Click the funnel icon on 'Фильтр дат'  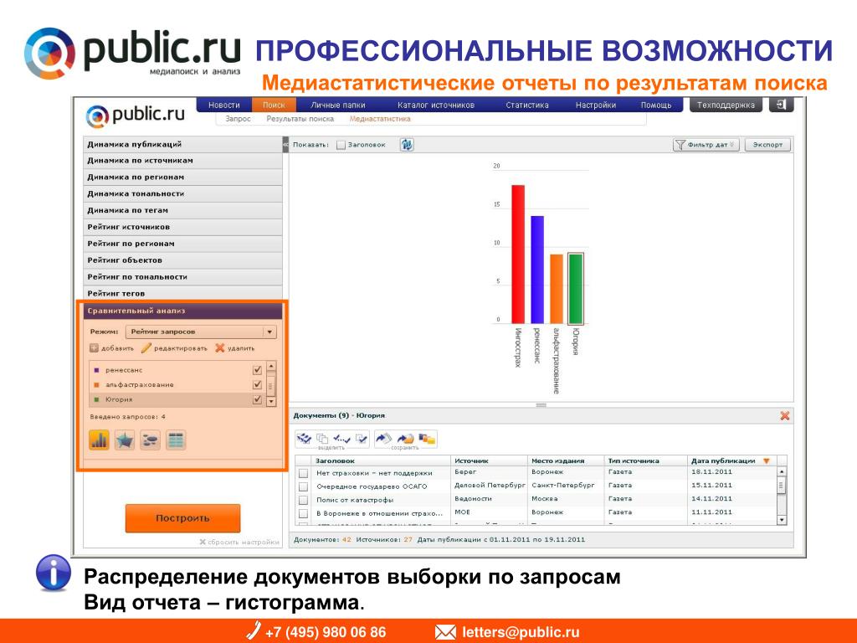click(x=680, y=145)
